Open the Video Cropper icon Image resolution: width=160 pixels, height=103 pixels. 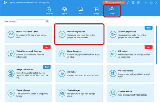coord(113,93)
